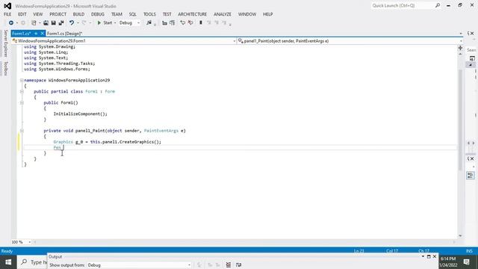The width and height of the screenshot is (478, 269).
Task: Click the editor's vertical scrollbar thumb
Action: point(460,119)
